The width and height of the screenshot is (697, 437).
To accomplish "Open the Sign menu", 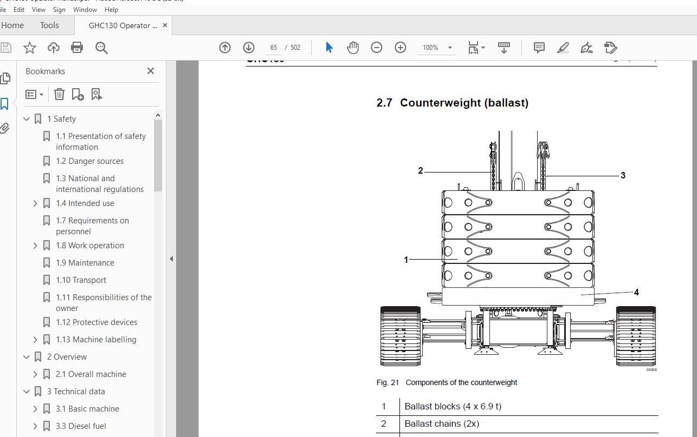I will 59,10.
